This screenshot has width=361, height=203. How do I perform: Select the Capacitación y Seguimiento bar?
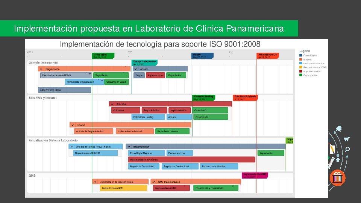coord(216,188)
